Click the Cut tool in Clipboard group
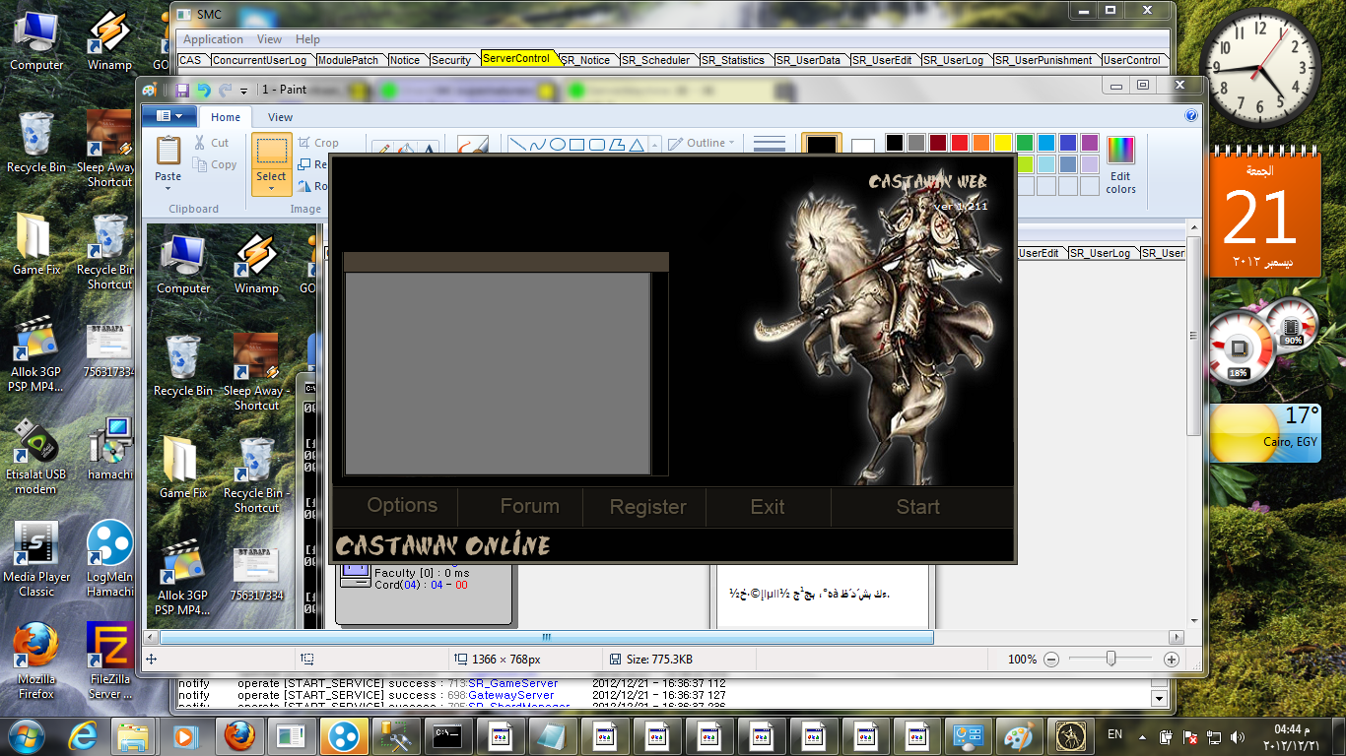Viewport: 1346px width, 756px height. click(212, 143)
